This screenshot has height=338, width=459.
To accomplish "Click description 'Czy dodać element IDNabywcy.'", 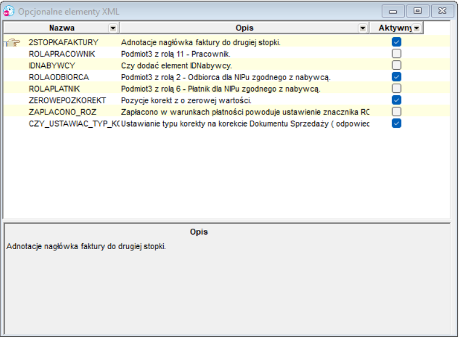I will click(176, 66).
